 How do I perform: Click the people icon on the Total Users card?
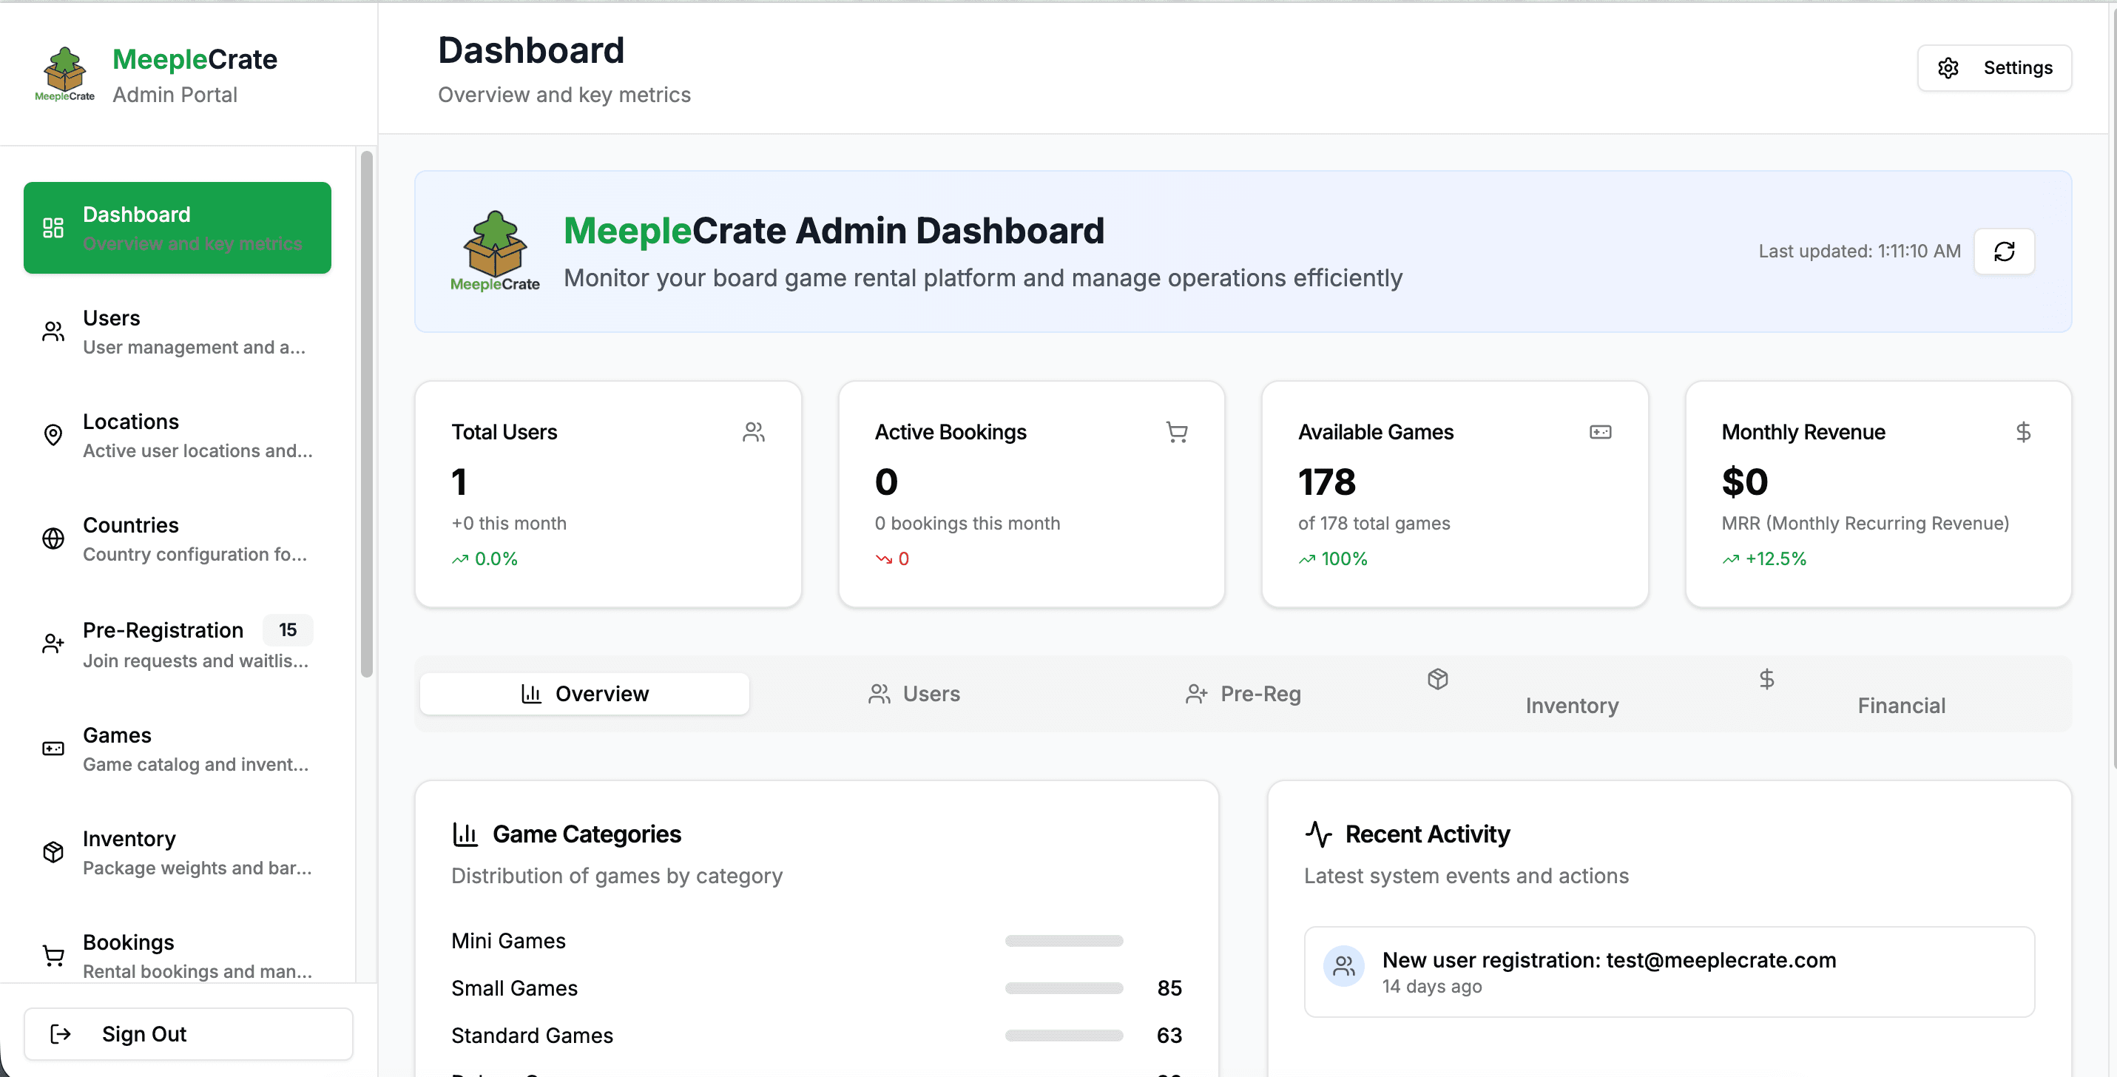coord(754,432)
